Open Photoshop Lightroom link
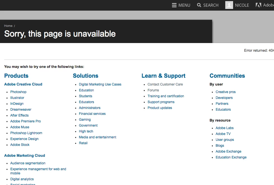274x185 pixels. click(x=26, y=133)
